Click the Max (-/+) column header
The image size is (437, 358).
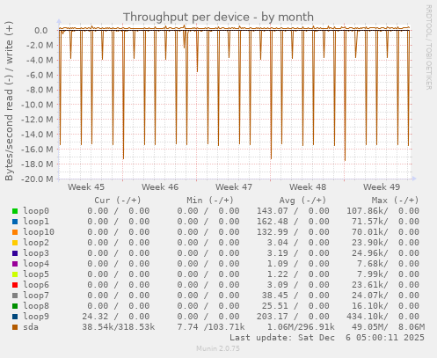point(396,201)
